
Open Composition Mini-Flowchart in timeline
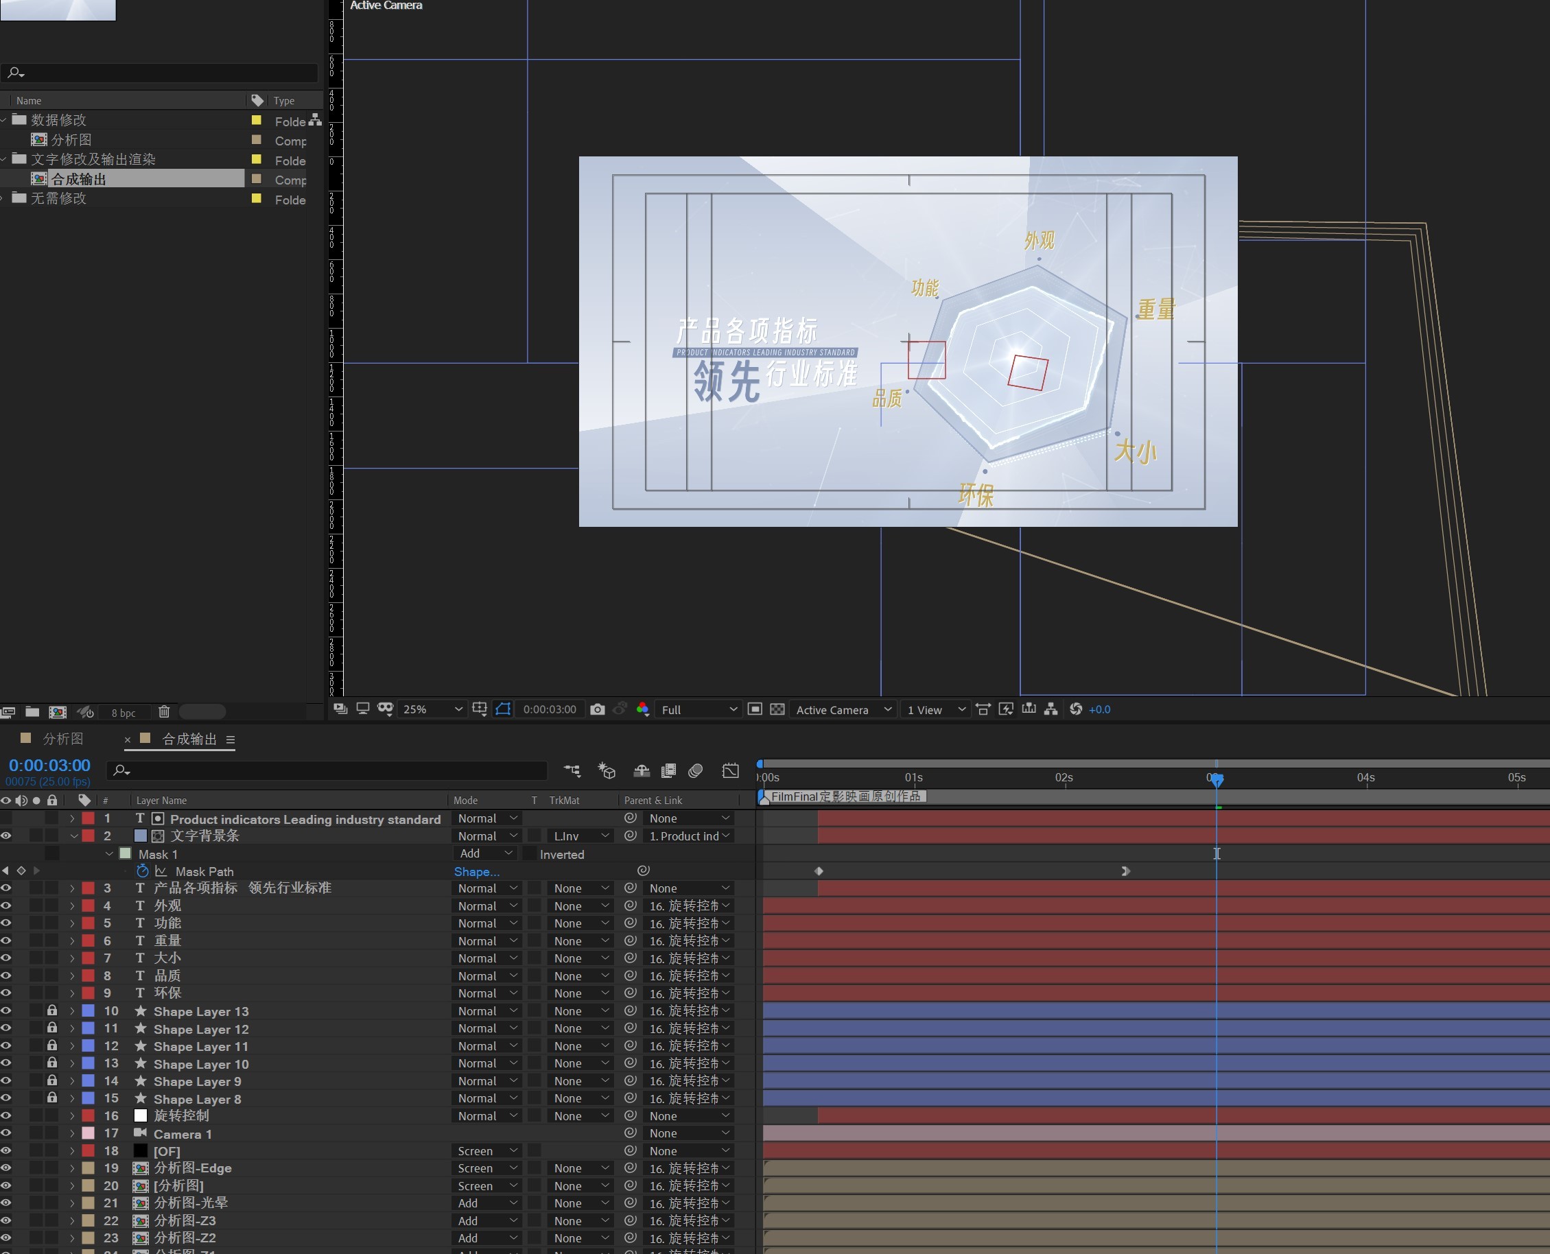tap(572, 771)
